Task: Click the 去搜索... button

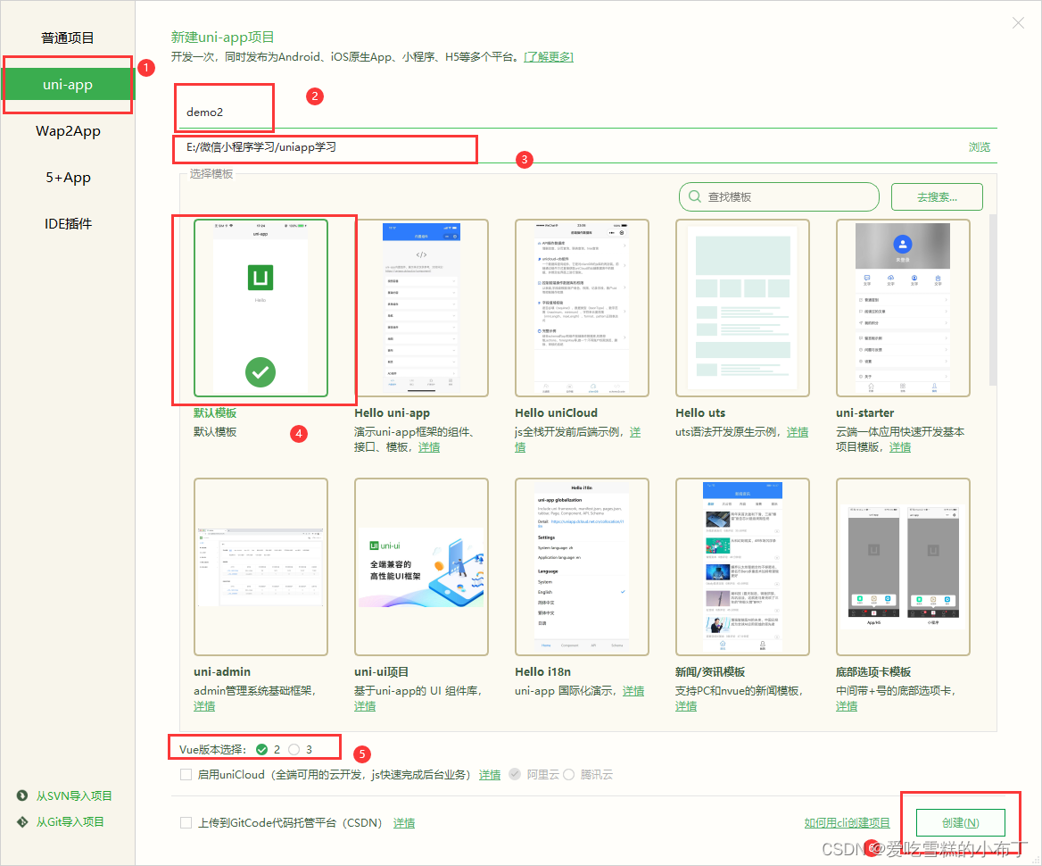Action: click(x=937, y=197)
